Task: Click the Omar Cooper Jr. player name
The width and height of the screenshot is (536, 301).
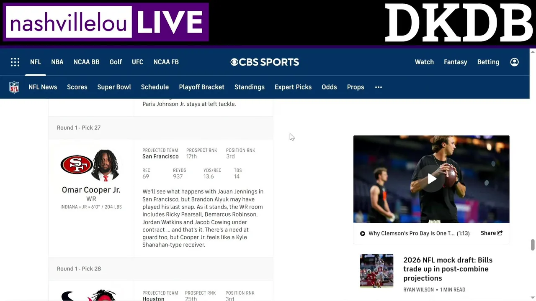Action: (91, 190)
